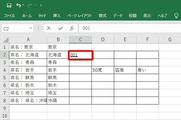181x120 pixels.
Task: Click cell containing 県名： 群馬
Action: pos(28,78)
